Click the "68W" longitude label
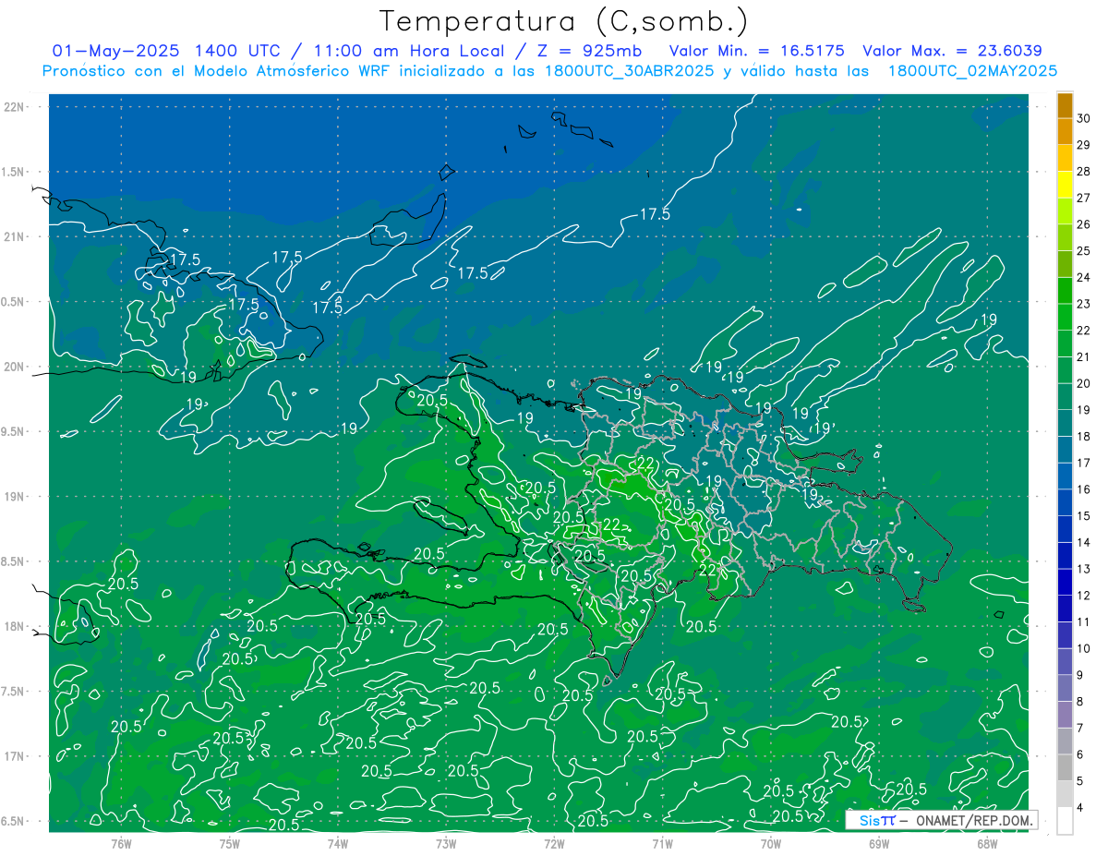Viewport: 1108px width, 856px height. click(x=987, y=843)
